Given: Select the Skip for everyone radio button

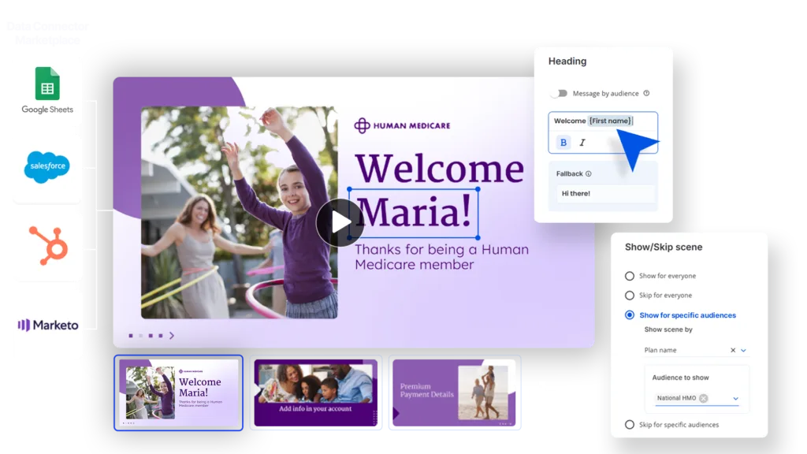Looking at the screenshot, I should tap(629, 296).
